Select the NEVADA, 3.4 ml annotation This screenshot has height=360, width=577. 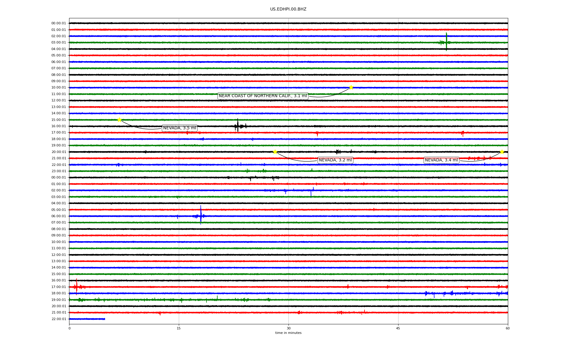(x=441, y=160)
